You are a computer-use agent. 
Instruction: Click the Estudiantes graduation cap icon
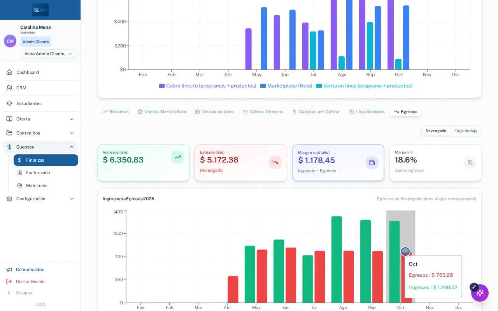click(x=9, y=103)
